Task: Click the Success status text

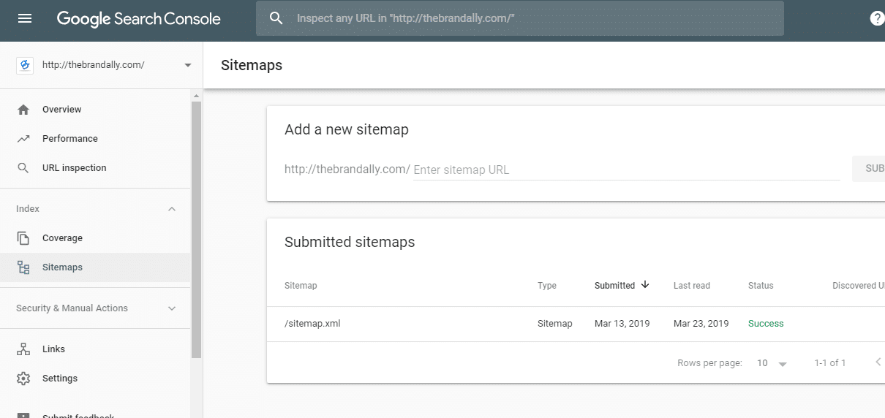Action: pos(766,324)
